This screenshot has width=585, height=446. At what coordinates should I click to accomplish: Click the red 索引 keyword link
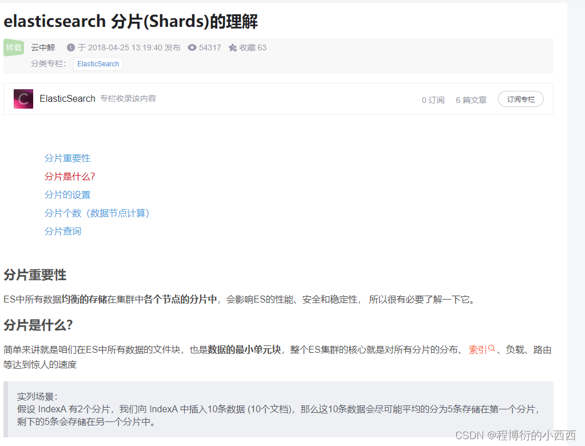click(477, 350)
